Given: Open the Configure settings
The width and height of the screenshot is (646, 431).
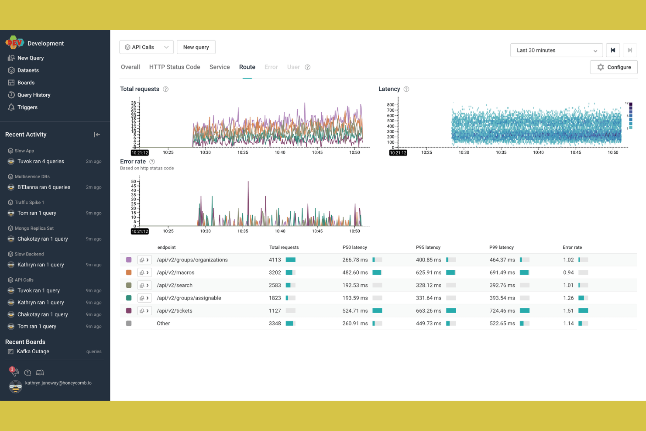Looking at the screenshot, I should pos(614,67).
